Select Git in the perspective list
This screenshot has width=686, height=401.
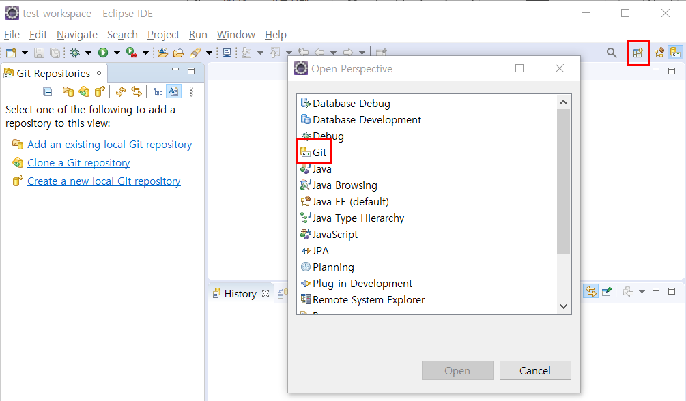(313, 153)
